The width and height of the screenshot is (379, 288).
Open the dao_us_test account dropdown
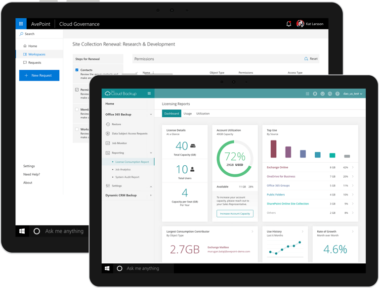click(353, 94)
